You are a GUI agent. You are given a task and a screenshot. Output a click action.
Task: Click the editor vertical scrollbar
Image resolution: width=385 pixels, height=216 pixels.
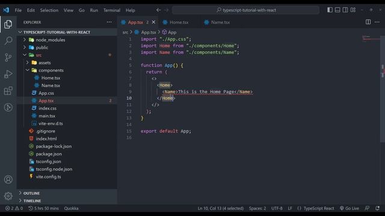coord(383,89)
